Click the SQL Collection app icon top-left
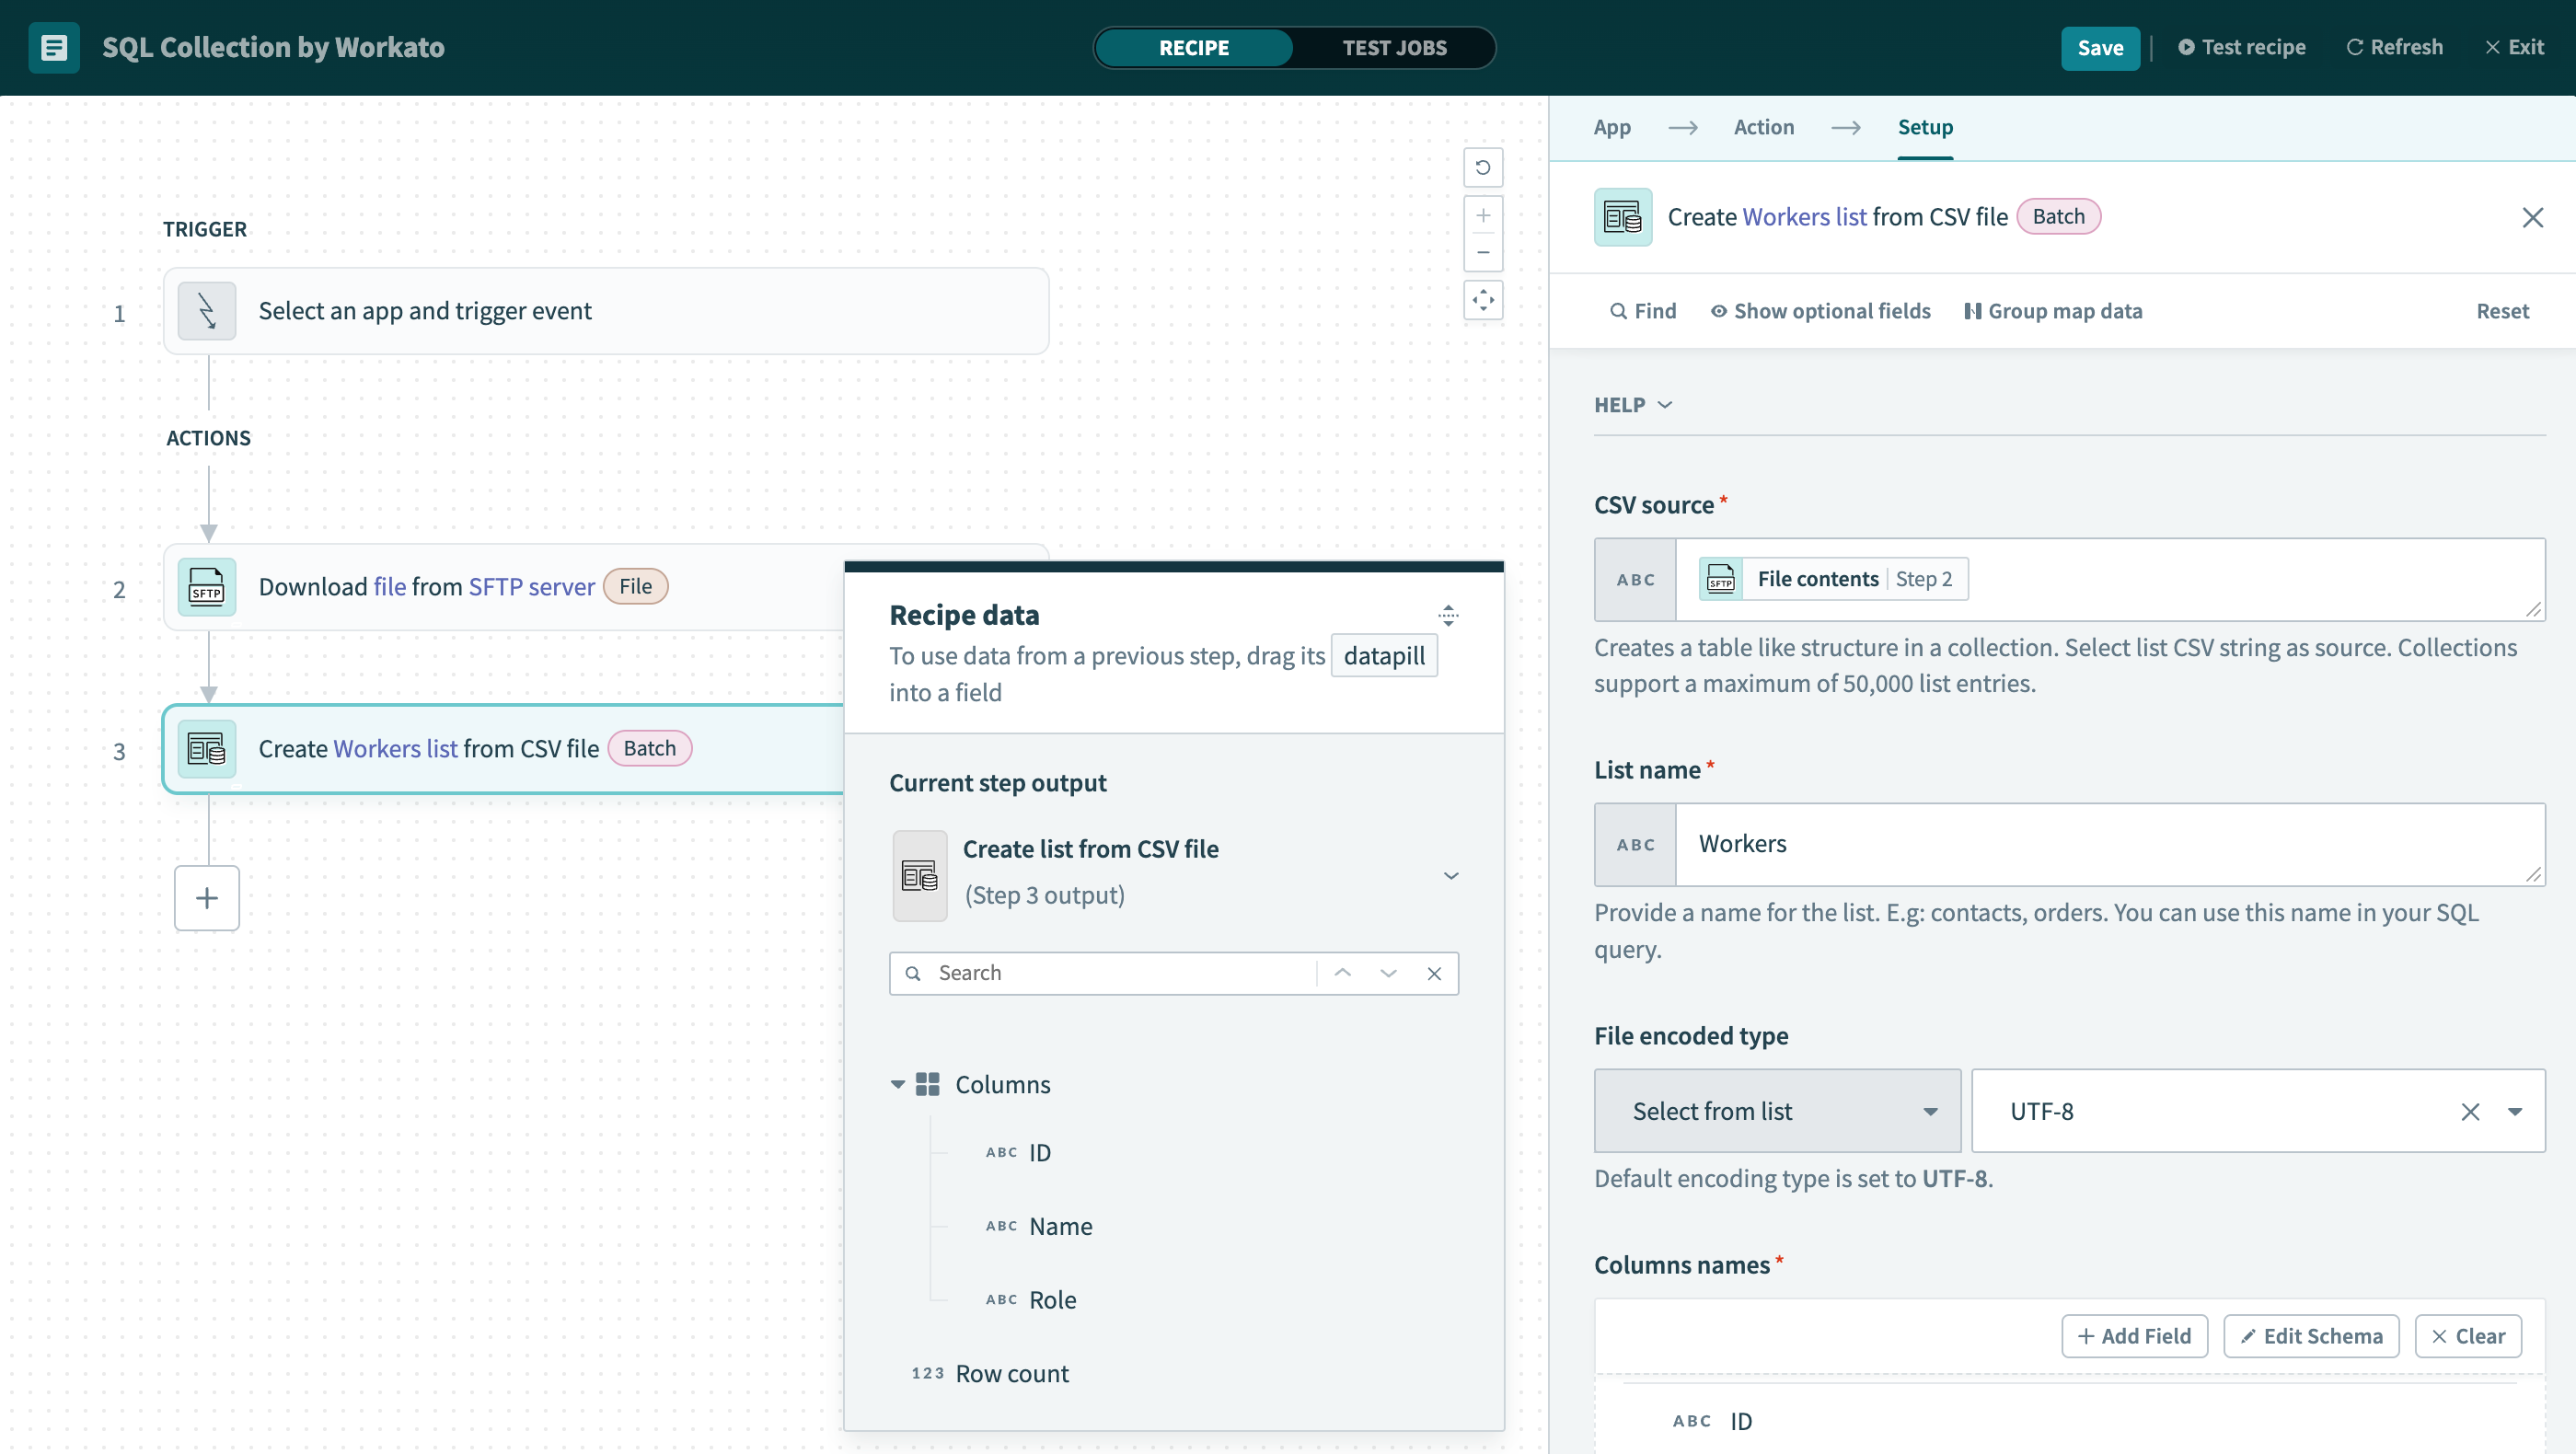2576x1454 pixels. [52, 46]
